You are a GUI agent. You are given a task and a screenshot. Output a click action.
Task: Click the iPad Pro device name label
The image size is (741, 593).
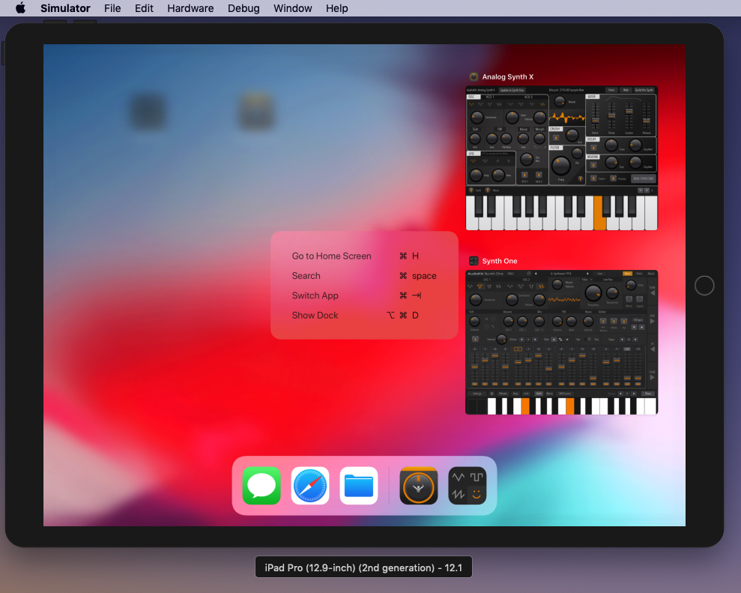[x=363, y=568]
